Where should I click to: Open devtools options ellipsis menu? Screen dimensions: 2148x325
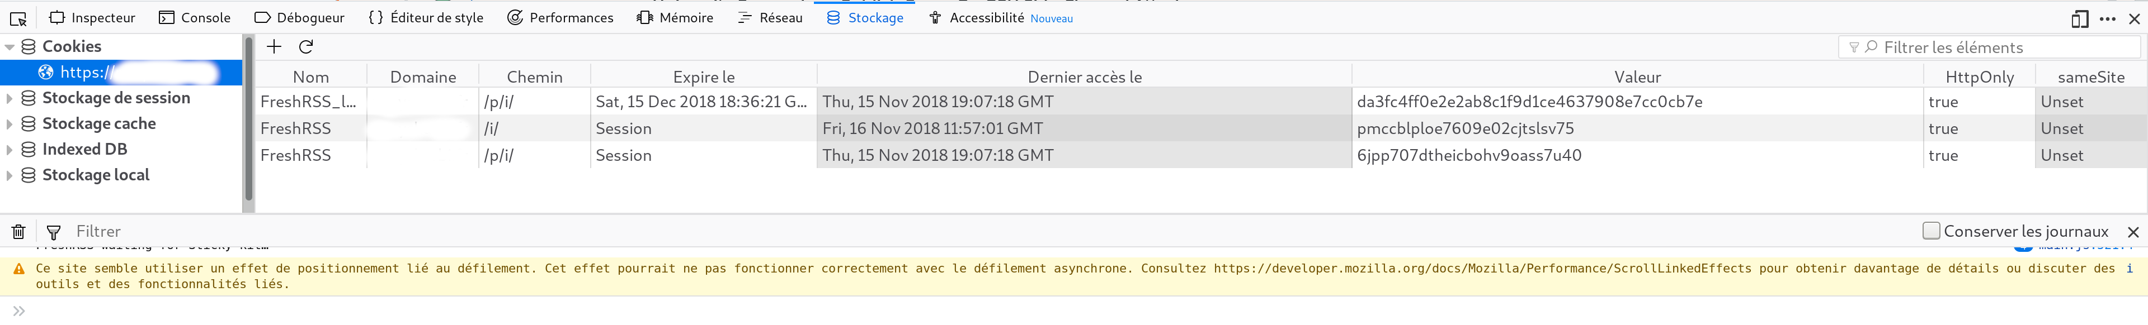point(2107,18)
